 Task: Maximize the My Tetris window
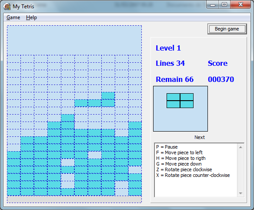[224, 4]
